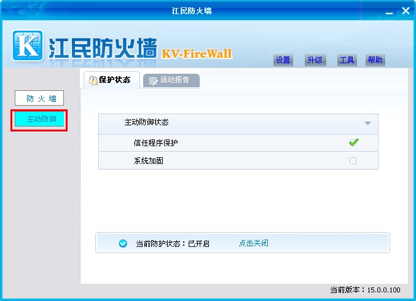Click 当前防护状态:已开启 status text

(173, 243)
